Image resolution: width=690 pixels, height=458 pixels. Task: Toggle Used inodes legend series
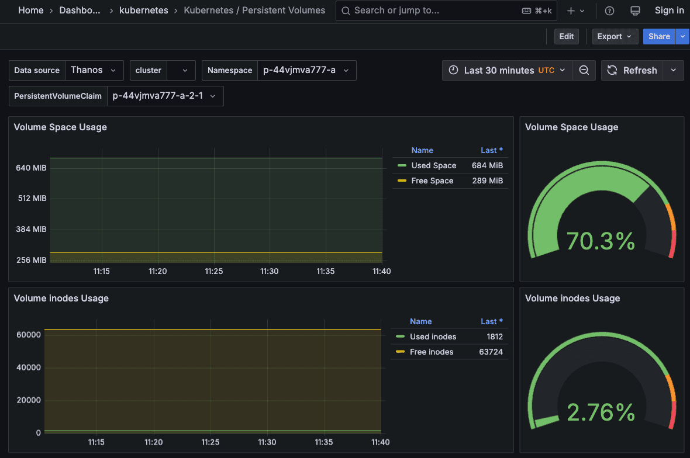[x=433, y=336]
